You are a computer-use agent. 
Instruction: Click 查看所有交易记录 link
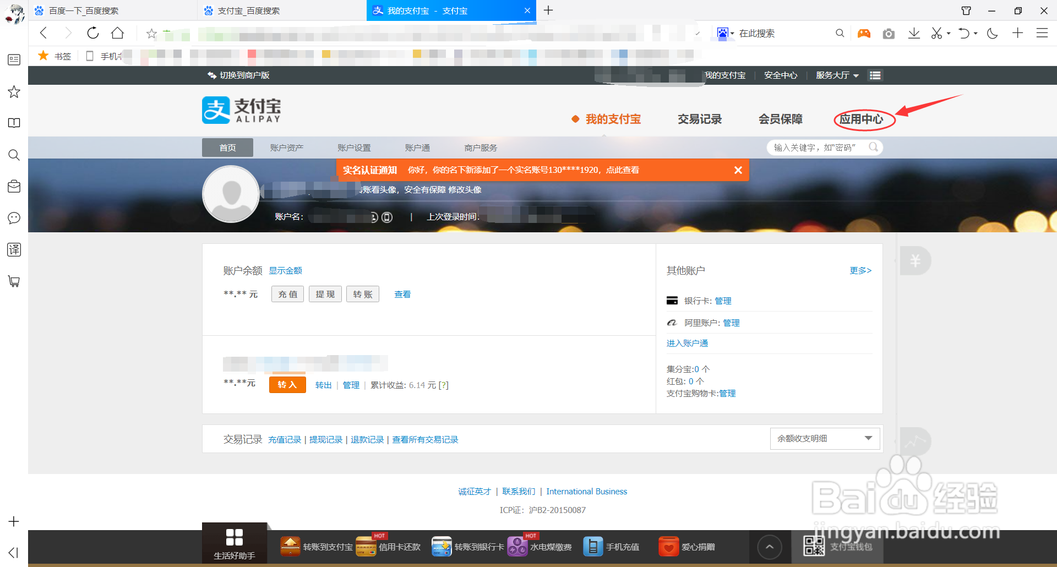pos(425,439)
